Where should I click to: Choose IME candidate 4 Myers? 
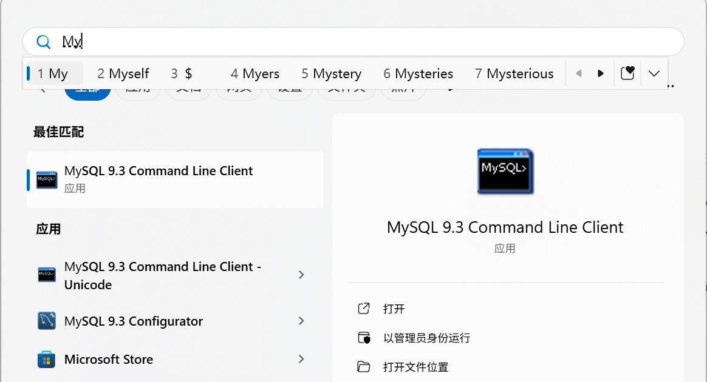[x=254, y=73]
